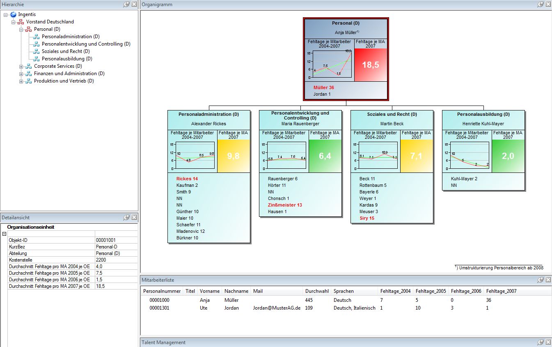Close the Detailansicht panel
The image size is (552, 347).
[134, 217]
